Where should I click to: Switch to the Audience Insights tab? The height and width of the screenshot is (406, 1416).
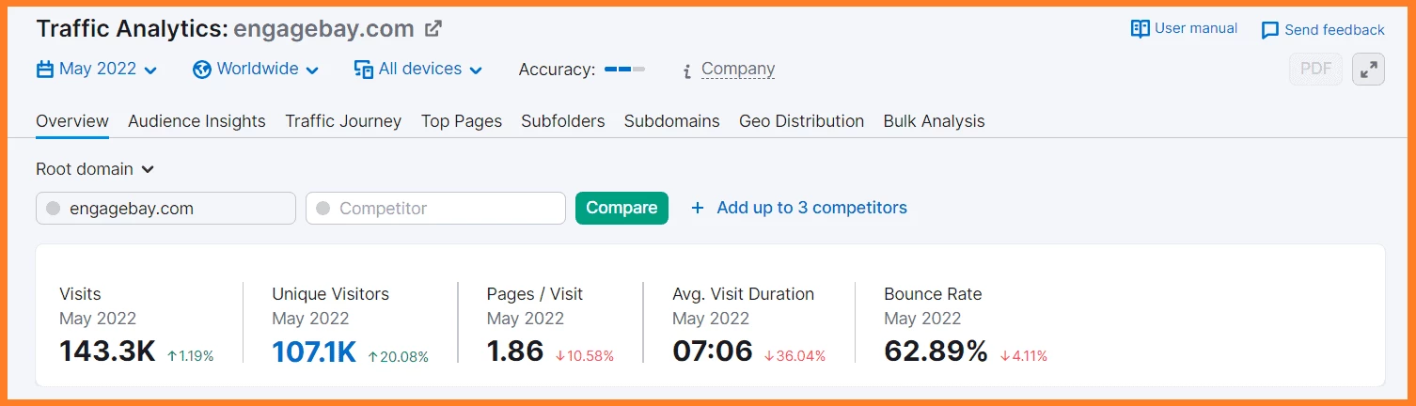[x=197, y=121]
